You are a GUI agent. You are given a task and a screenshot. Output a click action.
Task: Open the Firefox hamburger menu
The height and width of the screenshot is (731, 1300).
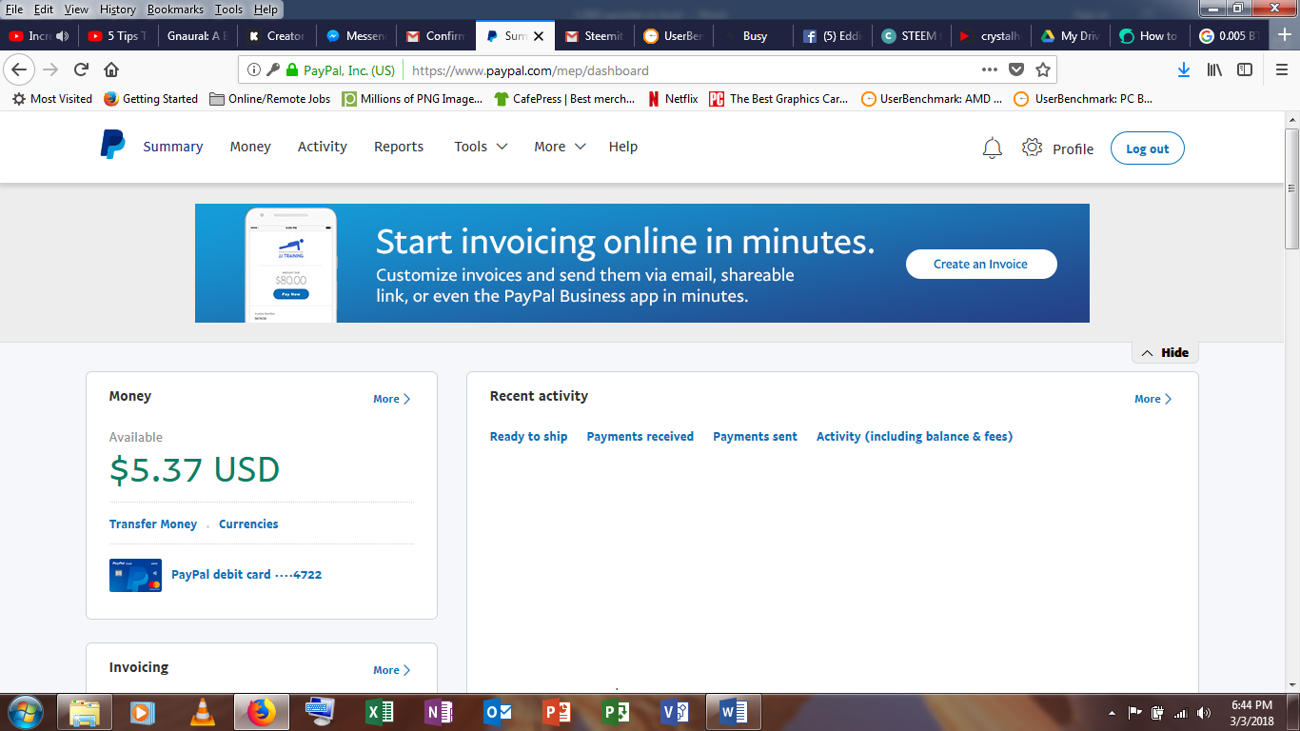pos(1282,69)
